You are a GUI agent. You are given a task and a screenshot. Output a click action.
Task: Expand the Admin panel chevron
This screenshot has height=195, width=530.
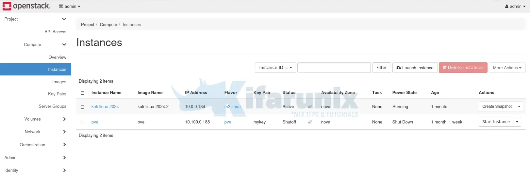click(x=64, y=158)
